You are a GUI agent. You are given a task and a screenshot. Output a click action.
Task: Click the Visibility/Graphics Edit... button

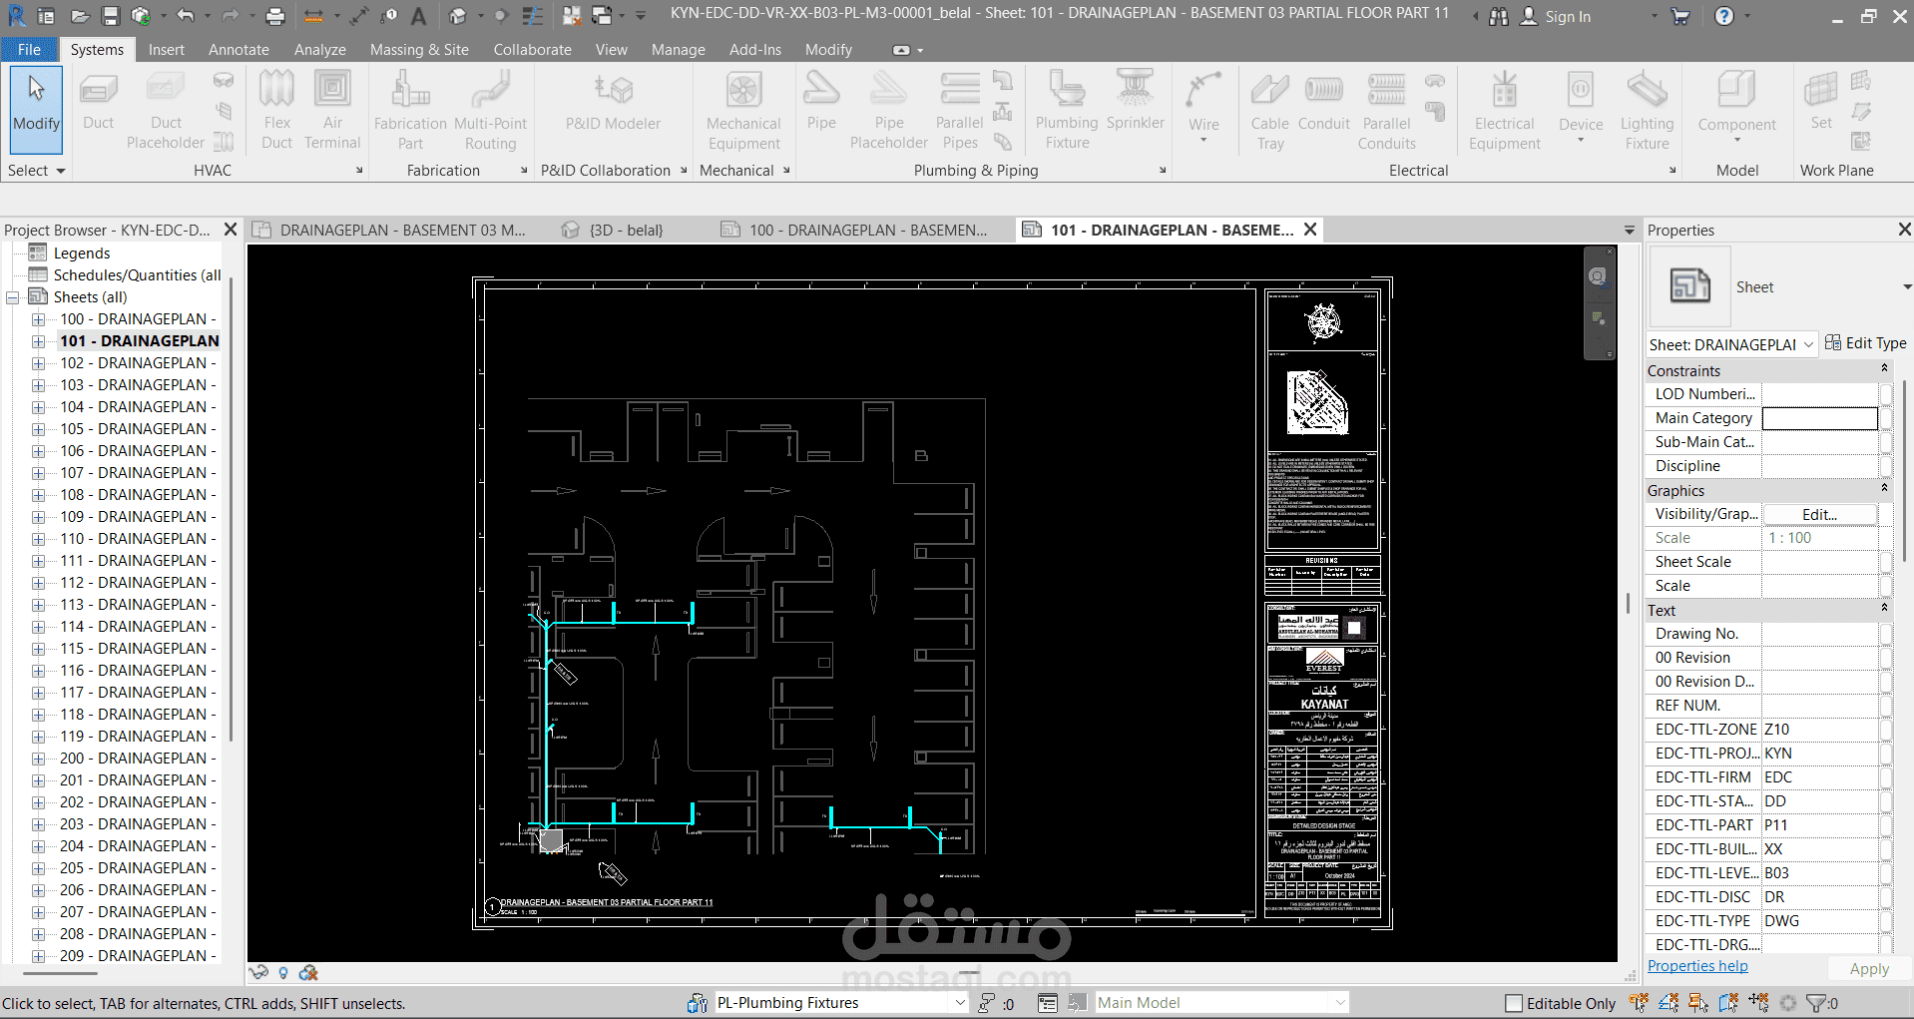(x=1819, y=514)
